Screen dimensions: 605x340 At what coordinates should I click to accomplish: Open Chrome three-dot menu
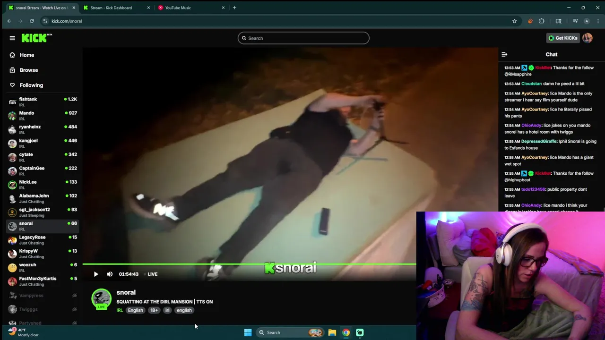(598, 21)
